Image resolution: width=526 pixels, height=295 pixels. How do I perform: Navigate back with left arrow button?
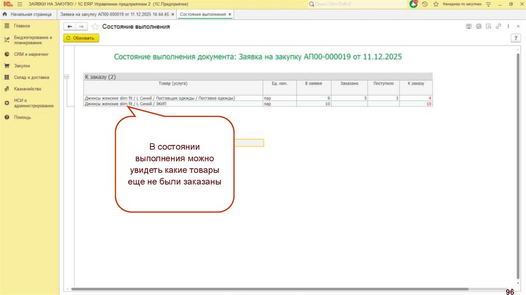[70, 27]
